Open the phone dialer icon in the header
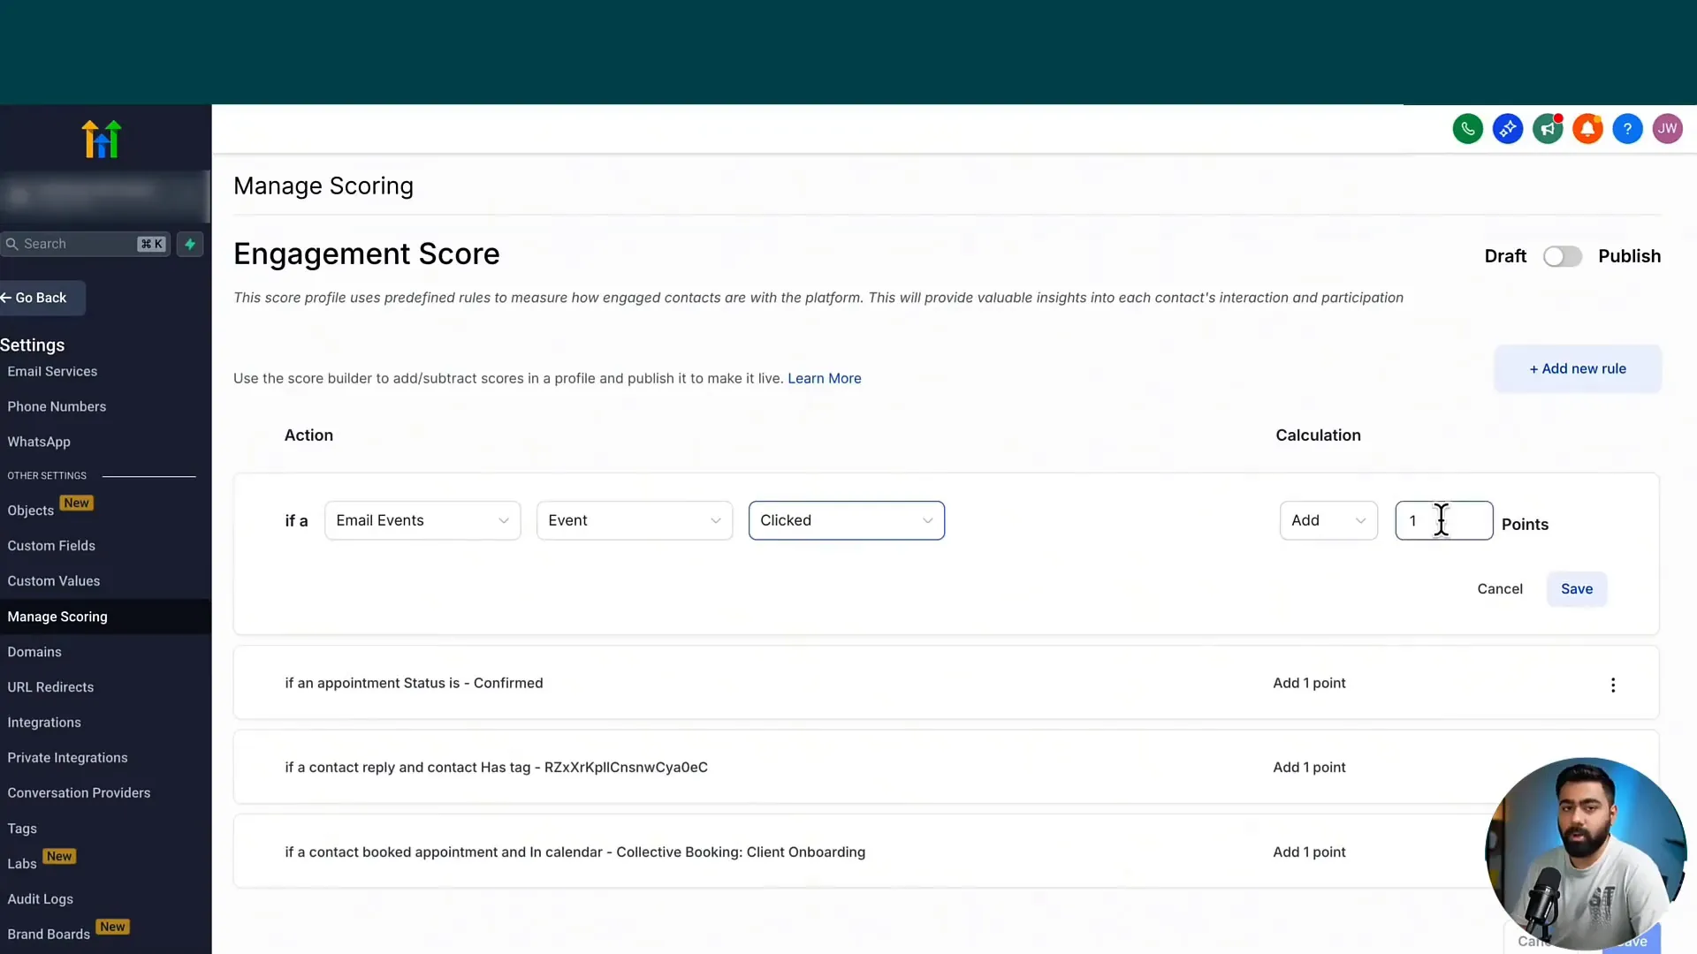This screenshot has width=1697, height=954. pos(1468,128)
